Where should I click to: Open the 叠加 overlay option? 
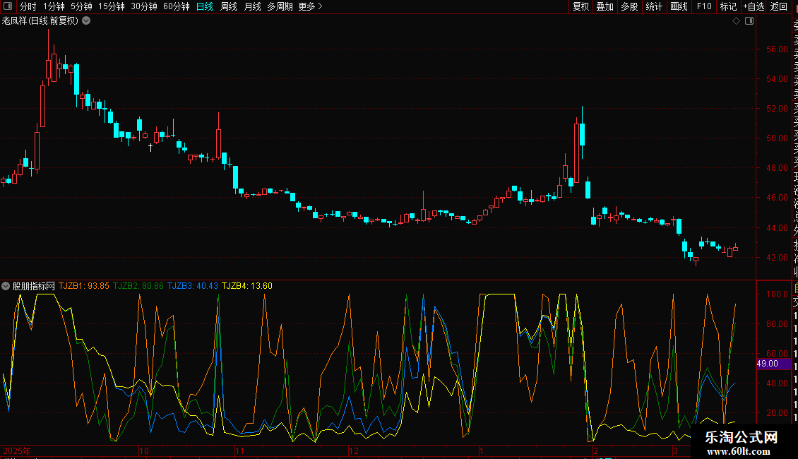[x=605, y=6]
